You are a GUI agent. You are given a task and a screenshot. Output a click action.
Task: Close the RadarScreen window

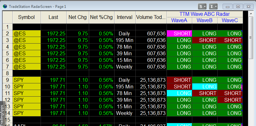pos(248,7)
